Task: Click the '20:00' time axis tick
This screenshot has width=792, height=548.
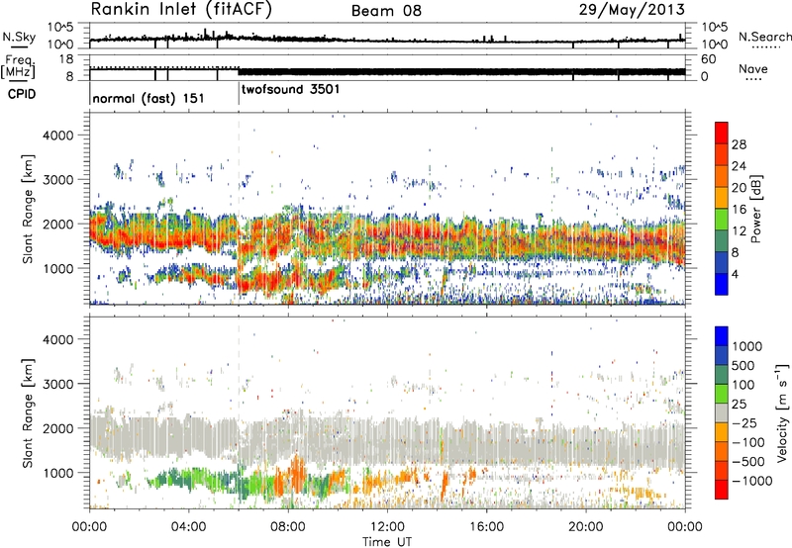Action: click(x=586, y=527)
